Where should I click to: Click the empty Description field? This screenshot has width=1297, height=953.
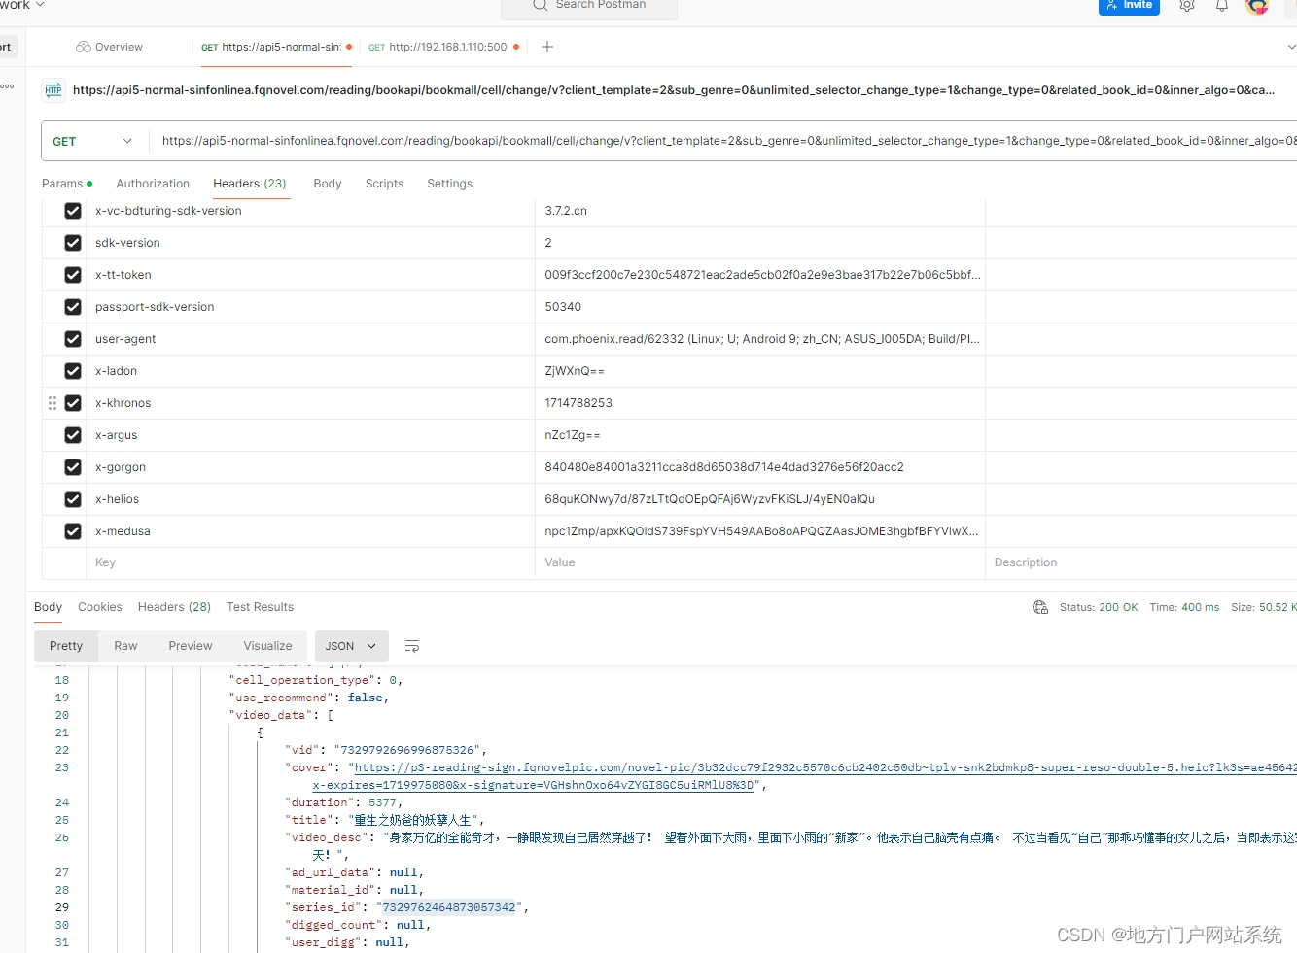click(1141, 562)
